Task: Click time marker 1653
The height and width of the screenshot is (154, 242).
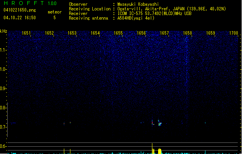Action: point(72,33)
